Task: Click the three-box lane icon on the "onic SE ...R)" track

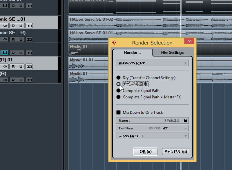Action: coord(29,39)
